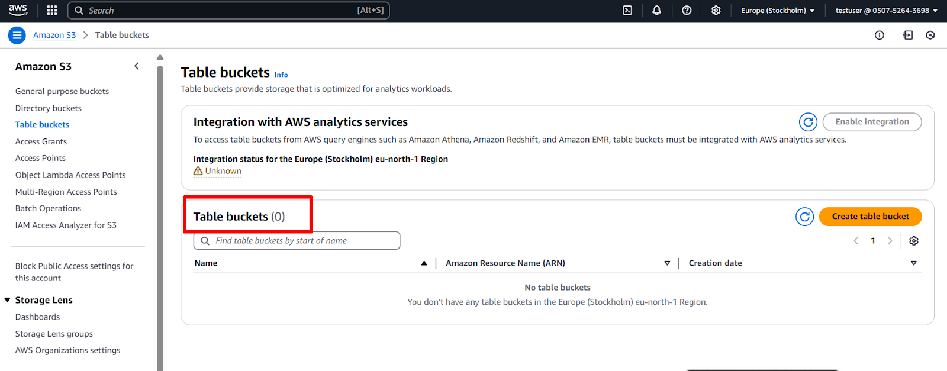Sort by Name column arrow

point(424,263)
